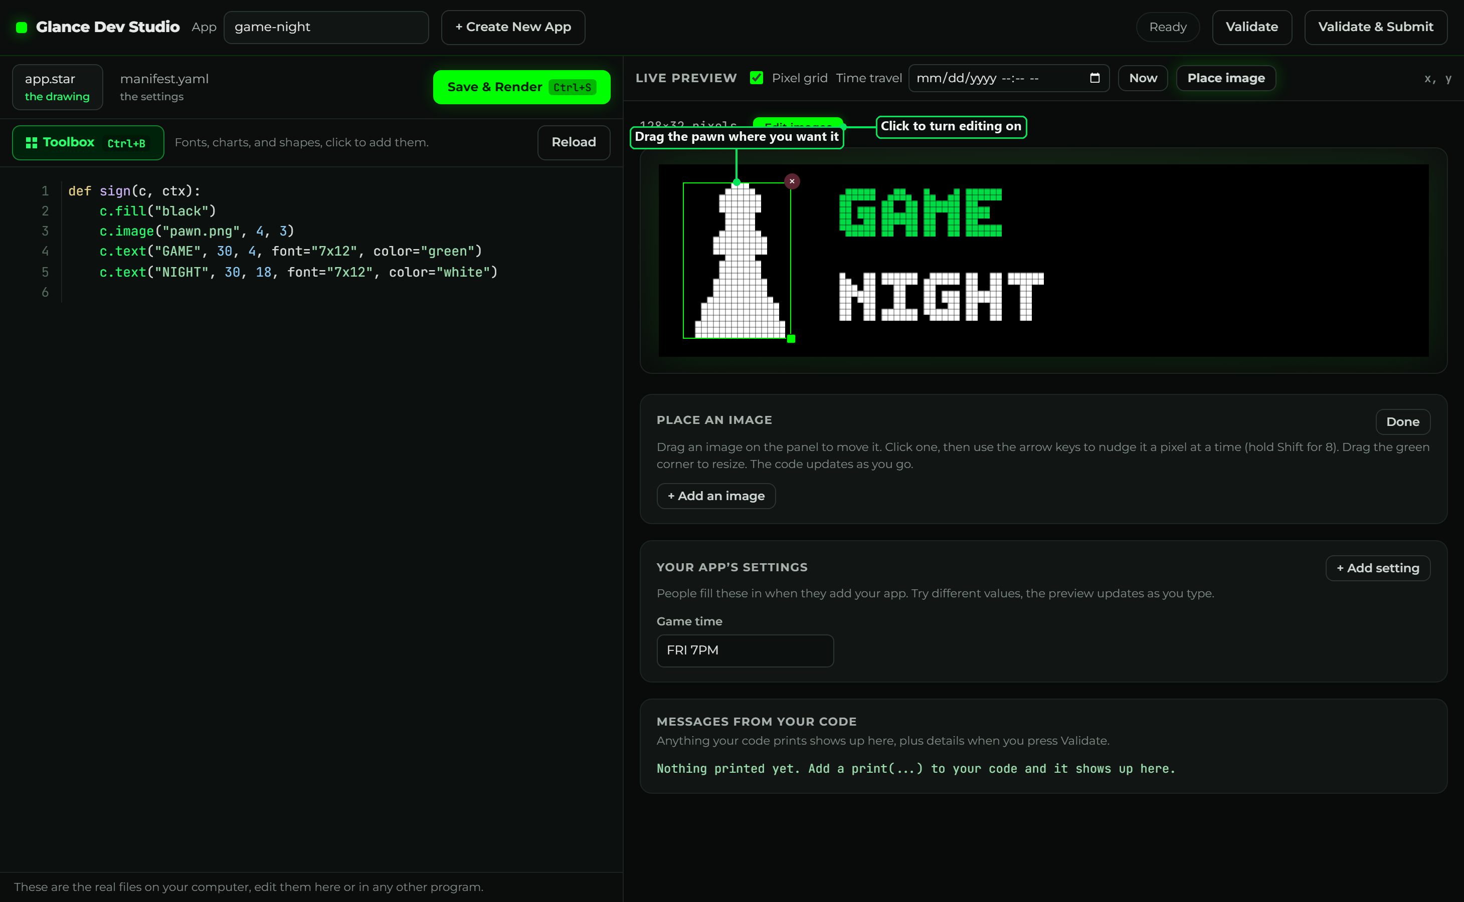Click the Time travel label
Image resolution: width=1464 pixels, height=902 pixels.
pyautogui.click(x=868, y=78)
